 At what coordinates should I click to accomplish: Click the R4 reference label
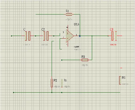click(x=65, y=80)
